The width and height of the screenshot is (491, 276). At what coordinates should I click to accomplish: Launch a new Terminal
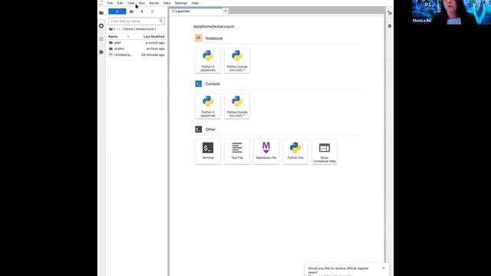pyautogui.click(x=208, y=152)
